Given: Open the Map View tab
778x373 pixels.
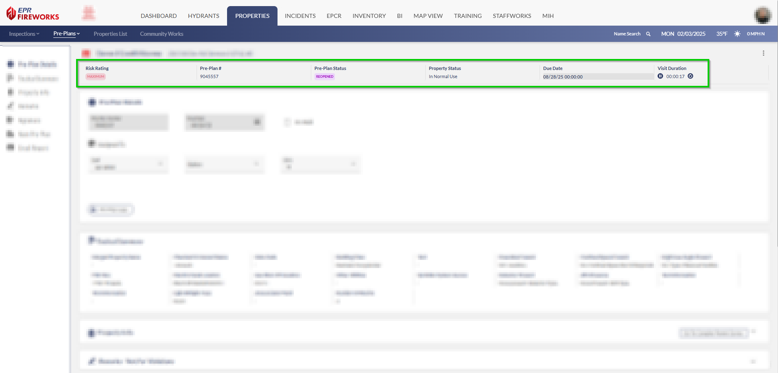Looking at the screenshot, I should click(428, 16).
